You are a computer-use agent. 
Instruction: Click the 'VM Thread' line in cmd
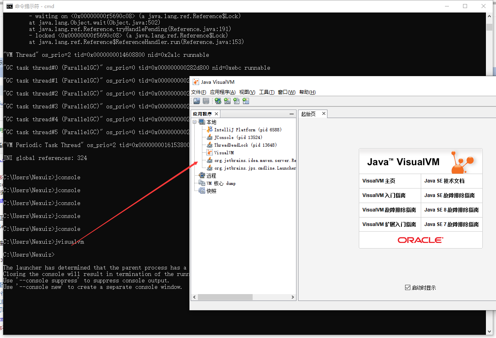click(106, 55)
